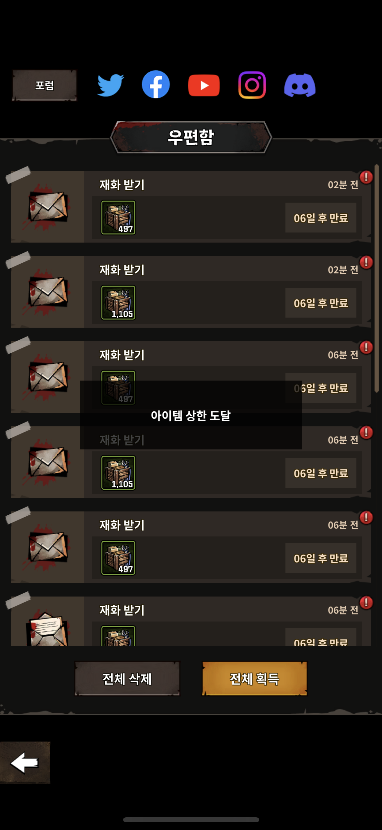
Task: Dismiss the 아이템 상한 도달 message
Action: point(191,415)
